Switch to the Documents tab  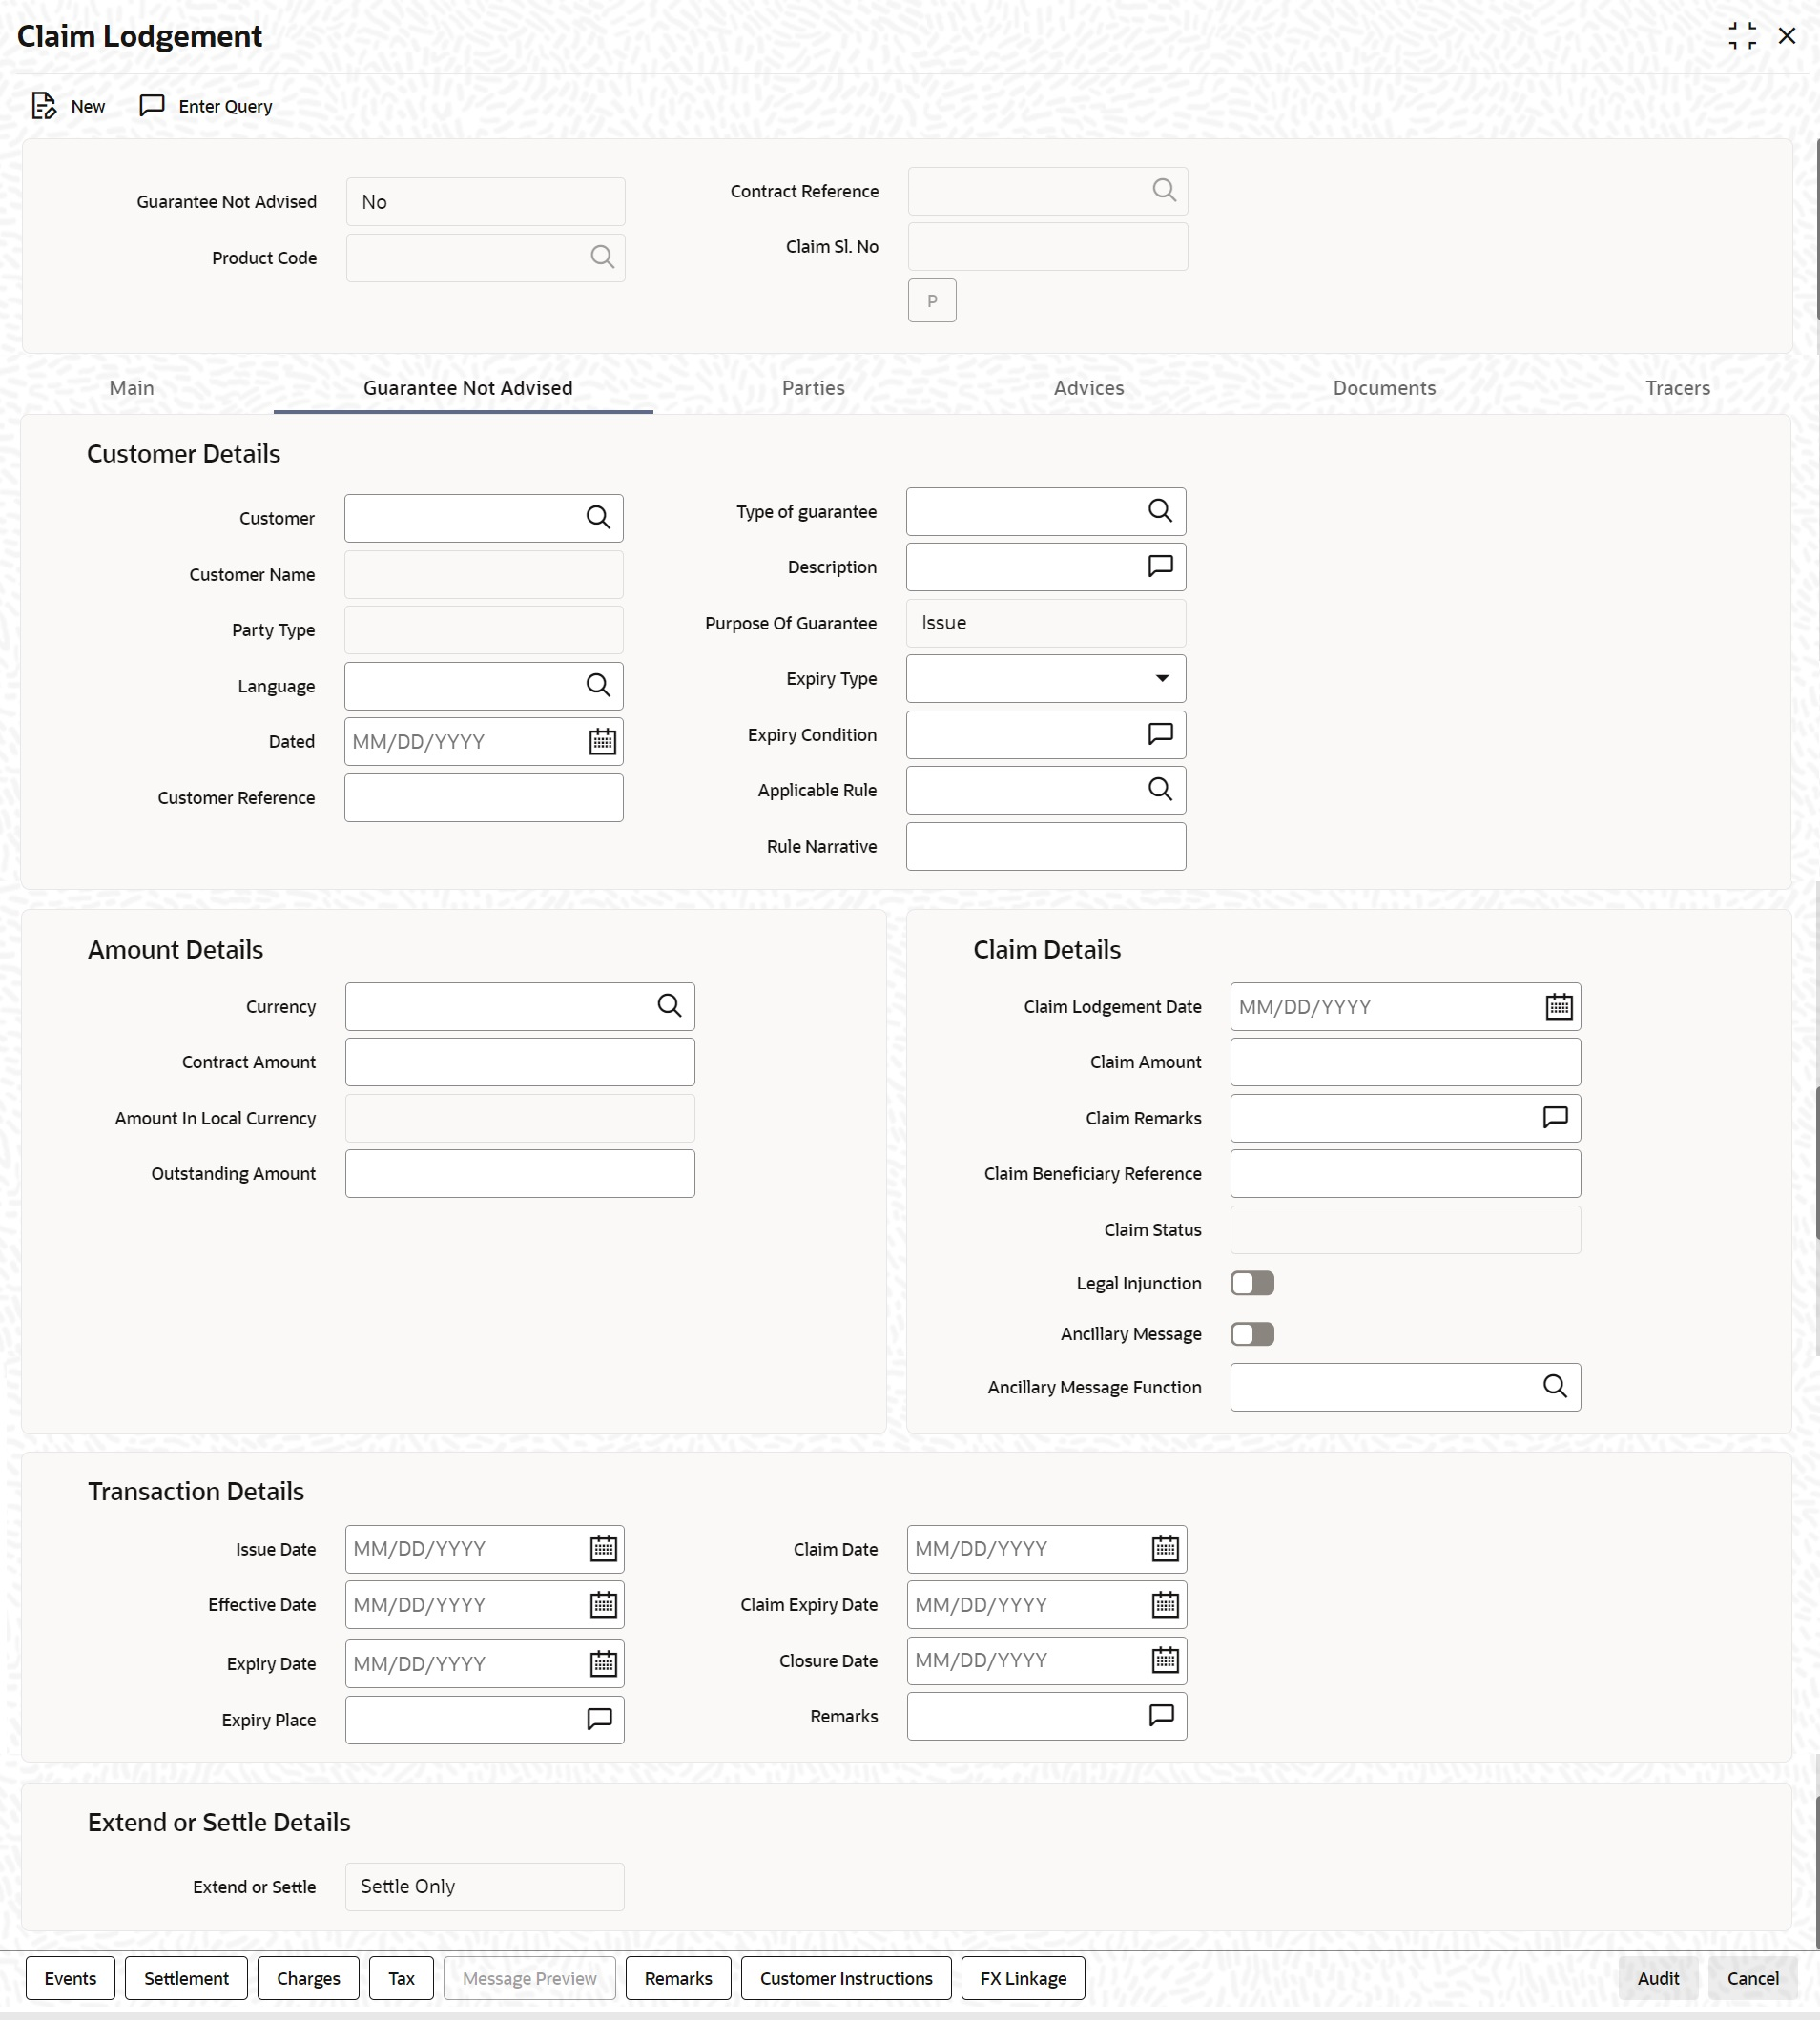click(1384, 388)
